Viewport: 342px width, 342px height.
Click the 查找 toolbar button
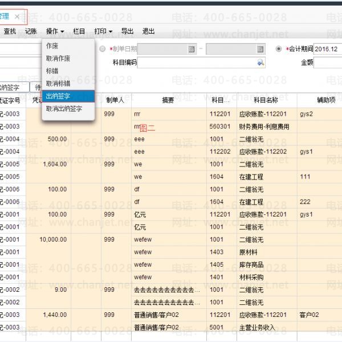(x=10, y=31)
